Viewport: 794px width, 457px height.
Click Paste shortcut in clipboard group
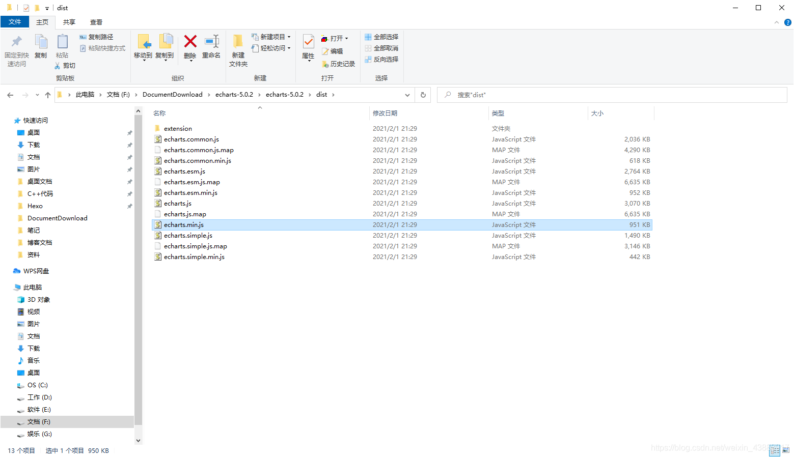click(x=102, y=48)
